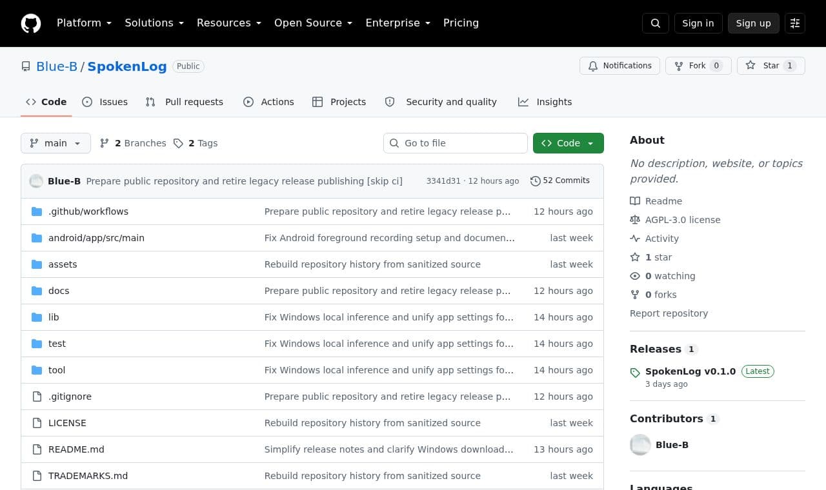The width and height of the screenshot is (826, 490).
Task: Open the main branch selector dropdown
Action: point(55,143)
